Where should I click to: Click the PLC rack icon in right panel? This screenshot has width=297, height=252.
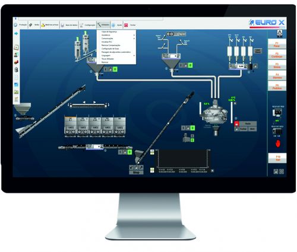(277, 132)
